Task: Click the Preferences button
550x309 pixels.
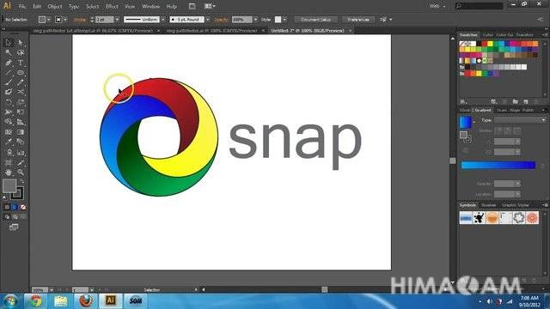Action: (357, 20)
